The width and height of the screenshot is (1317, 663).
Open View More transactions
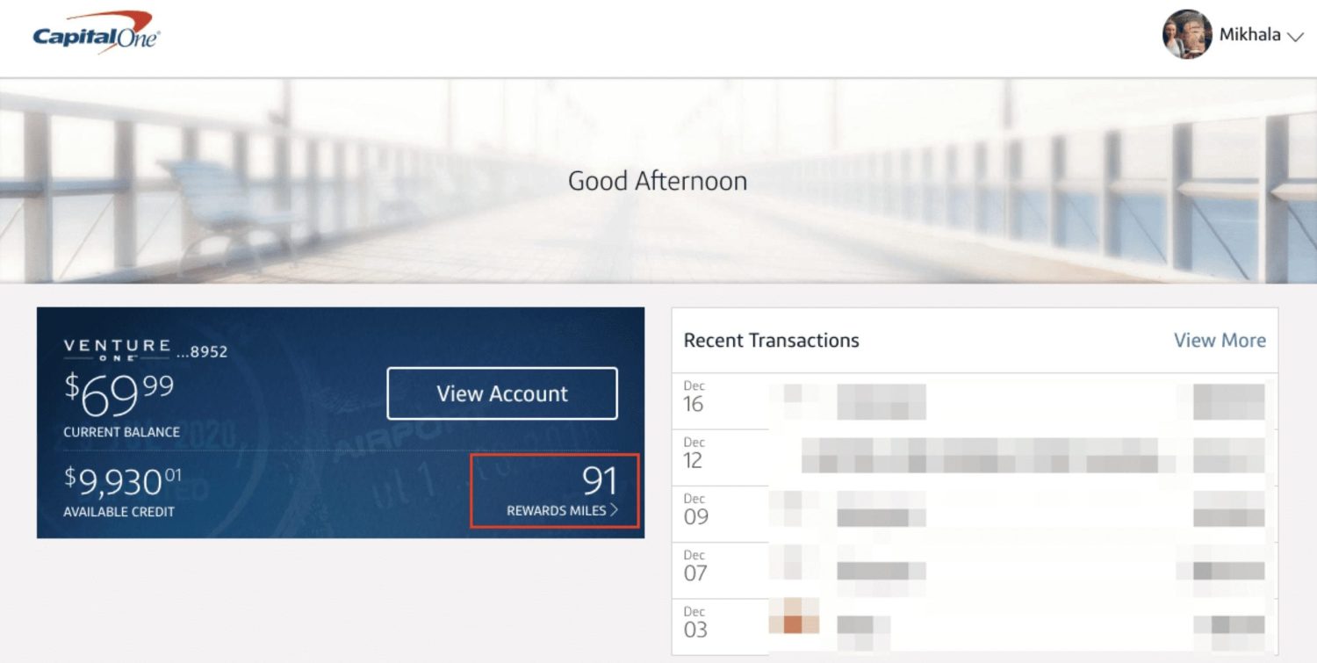click(1220, 340)
